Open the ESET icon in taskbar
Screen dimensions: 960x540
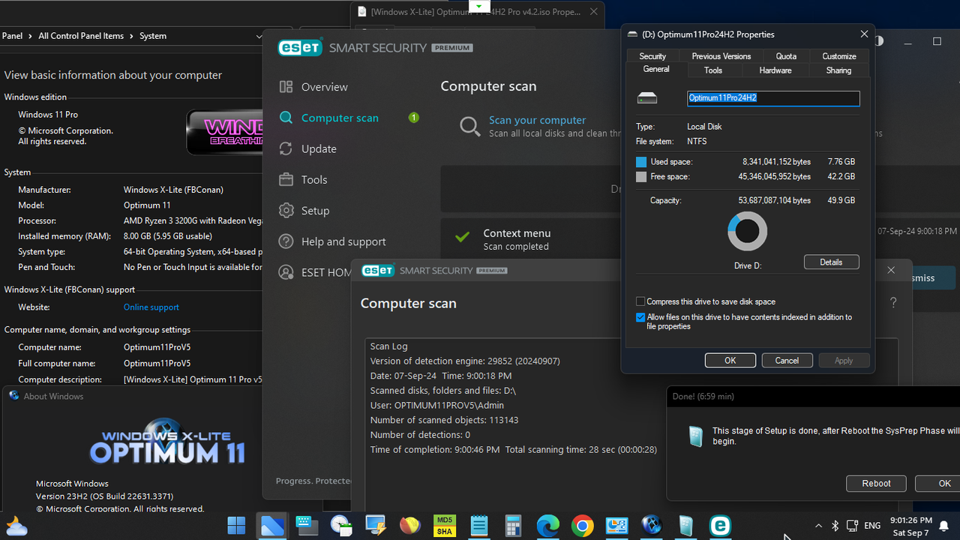point(720,526)
